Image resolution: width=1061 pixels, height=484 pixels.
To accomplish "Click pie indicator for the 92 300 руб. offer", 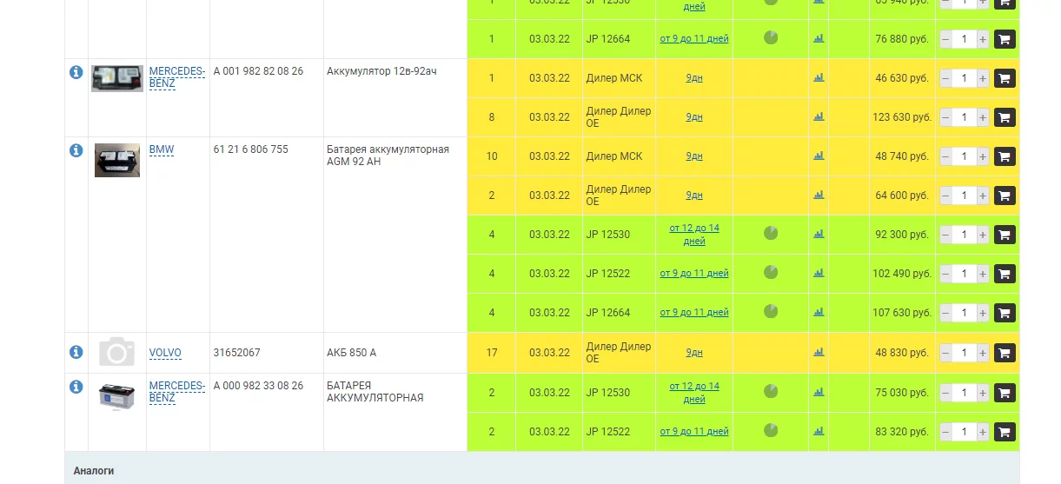I will click(771, 233).
